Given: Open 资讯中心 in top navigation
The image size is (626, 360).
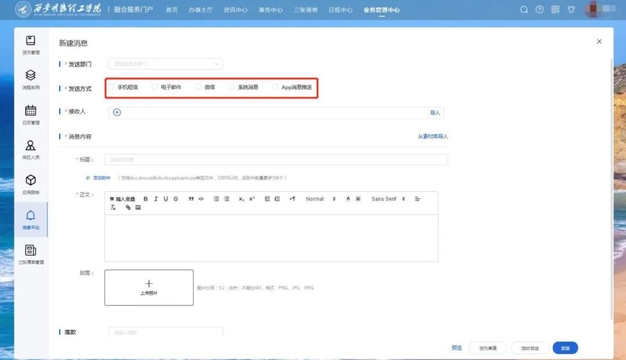Looking at the screenshot, I should click(235, 10).
